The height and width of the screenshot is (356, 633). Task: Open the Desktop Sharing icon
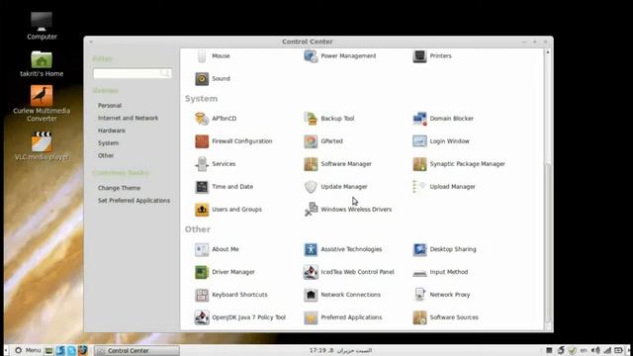[x=419, y=249]
